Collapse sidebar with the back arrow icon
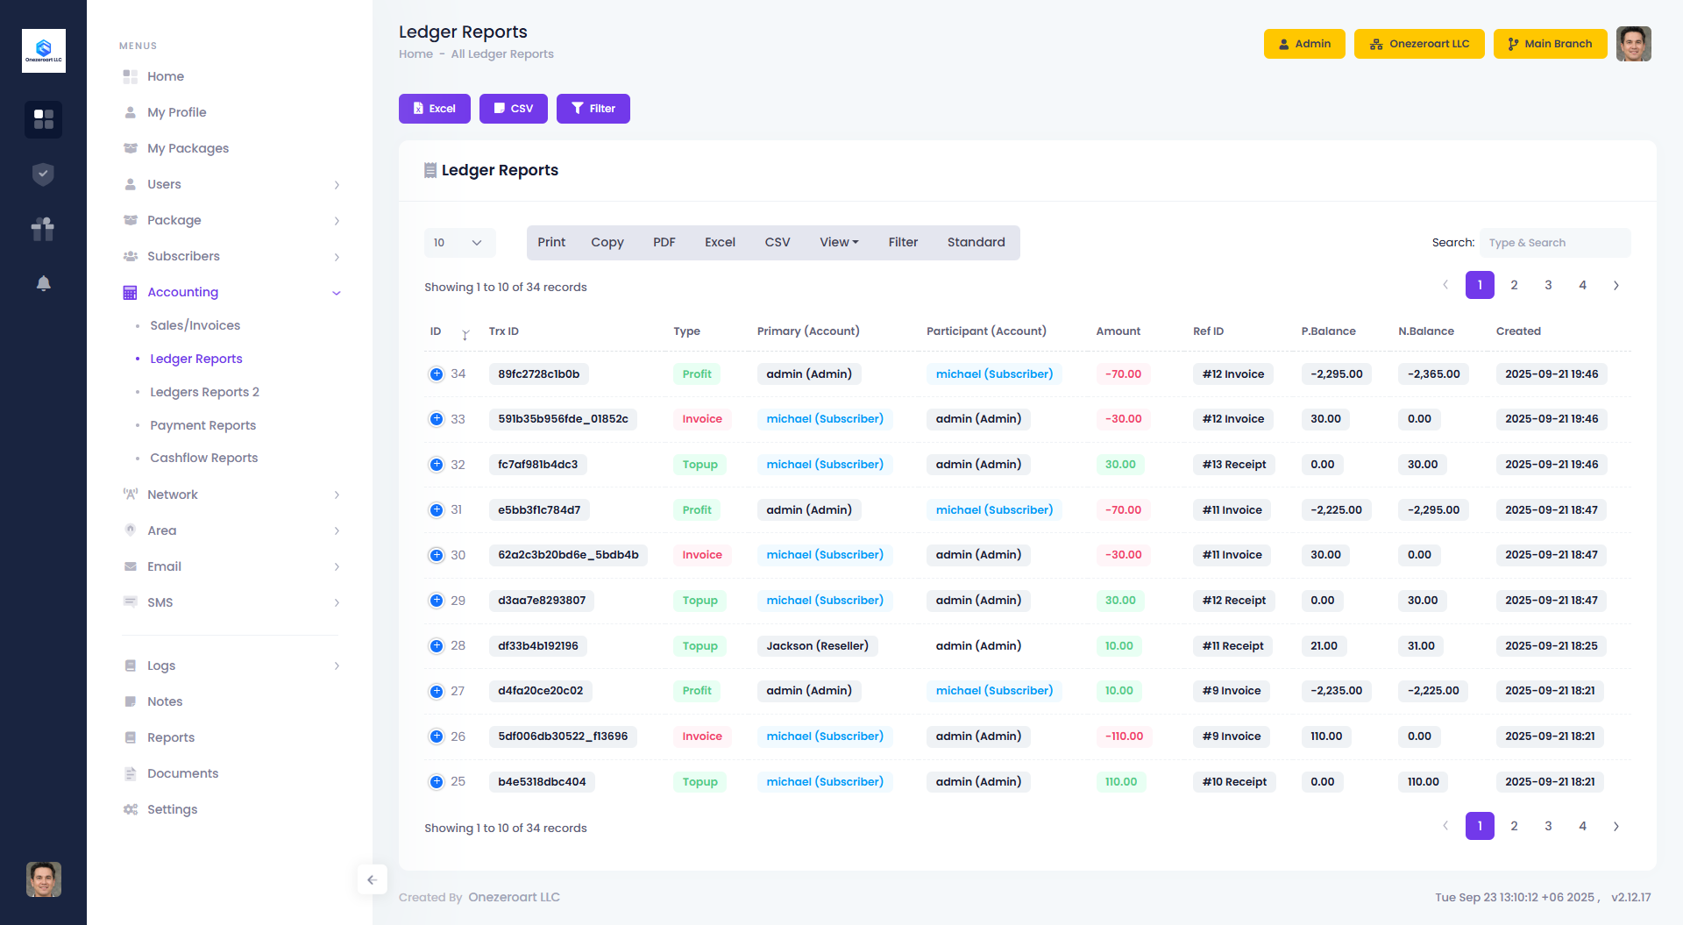 point(372,880)
